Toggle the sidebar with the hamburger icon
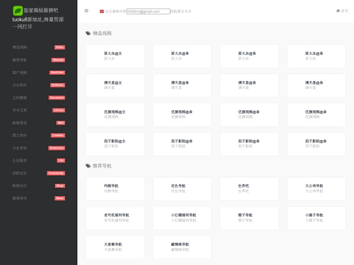The width and height of the screenshot is (354, 265). click(x=87, y=11)
